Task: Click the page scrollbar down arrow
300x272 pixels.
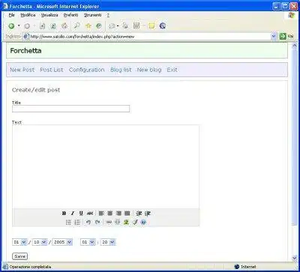Action: pos(294,258)
